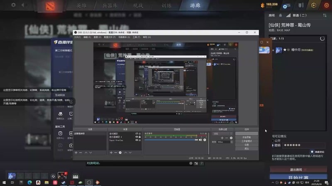The width and height of the screenshot is (332, 186).
Task: Switch to the 训练 learn tab
Action: coord(166,5)
